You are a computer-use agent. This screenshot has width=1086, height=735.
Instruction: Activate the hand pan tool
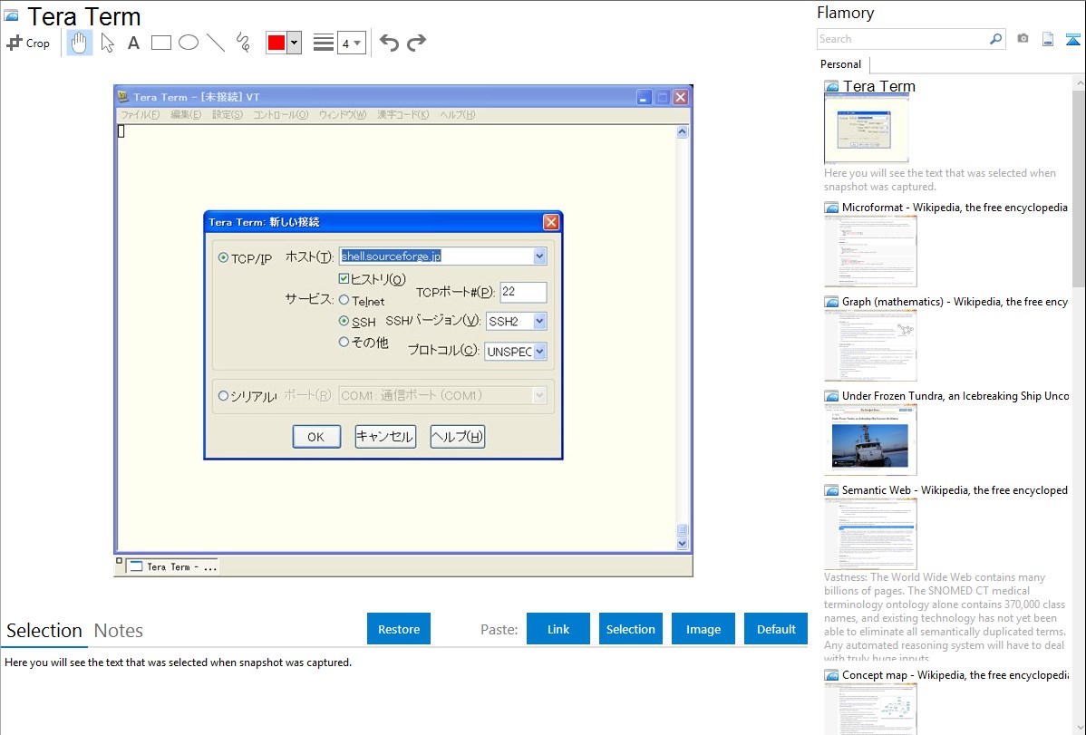(80, 43)
